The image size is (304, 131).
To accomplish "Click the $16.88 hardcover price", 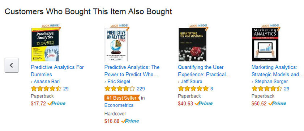I will point(112,121).
